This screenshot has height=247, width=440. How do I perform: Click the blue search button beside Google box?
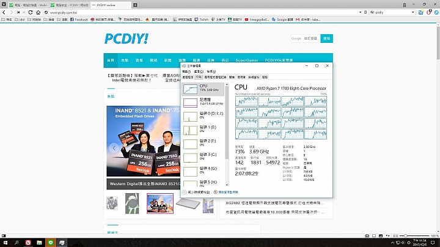(326, 39)
